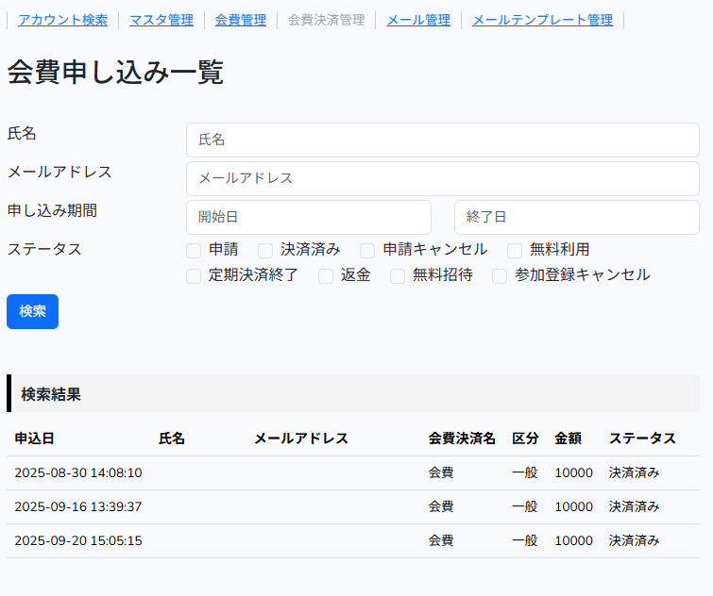Enable the 決済済み status checkbox
Viewport: 713px width, 596px height.
click(265, 250)
